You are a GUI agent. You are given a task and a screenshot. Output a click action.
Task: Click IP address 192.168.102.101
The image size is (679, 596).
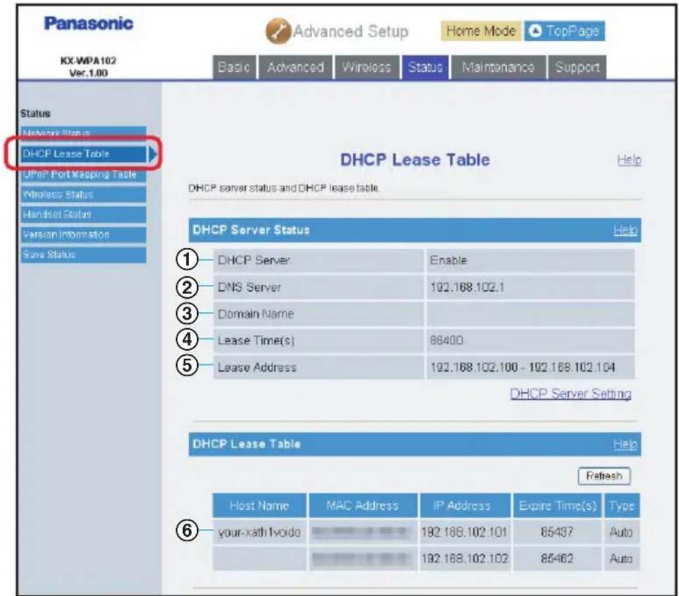coord(464,532)
